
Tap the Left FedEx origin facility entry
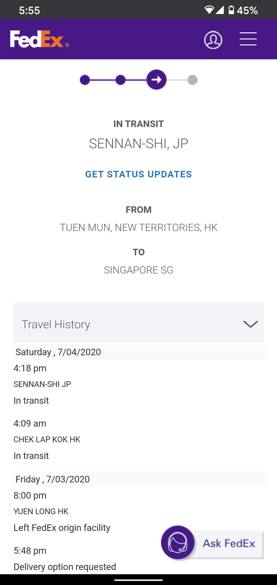[62, 528]
